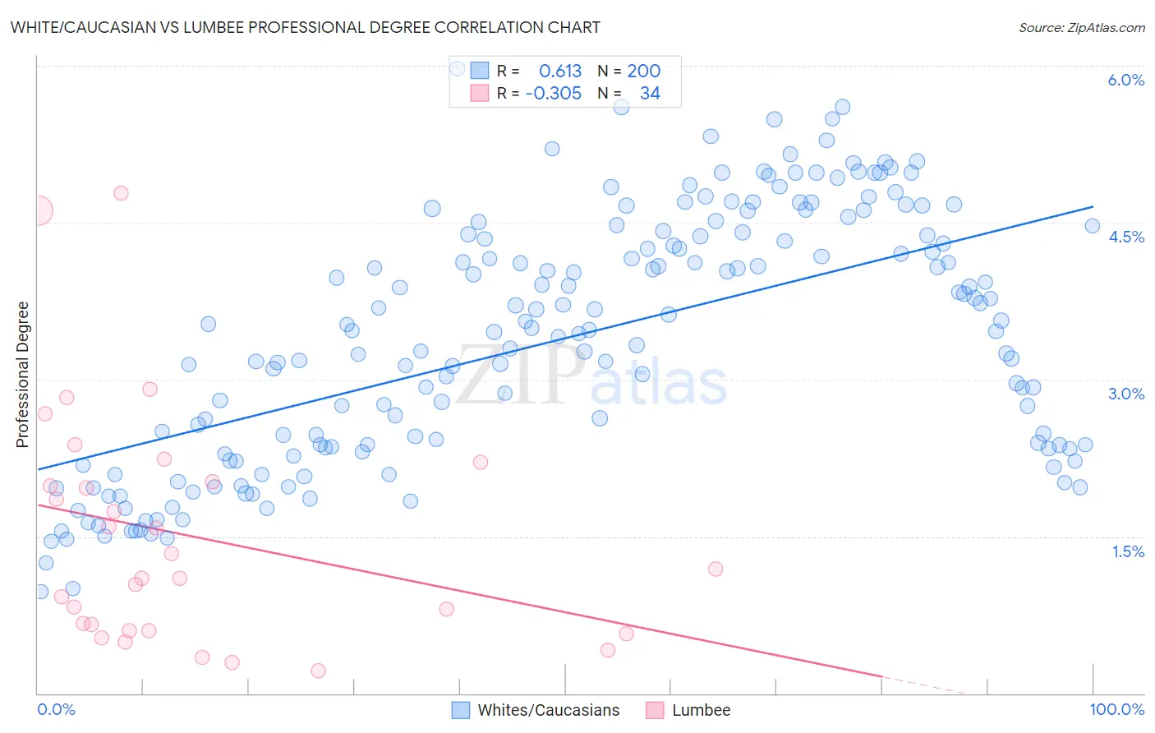Click the 100.0% x-axis label
The height and width of the screenshot is (733, 1155).
(1116, 709)
